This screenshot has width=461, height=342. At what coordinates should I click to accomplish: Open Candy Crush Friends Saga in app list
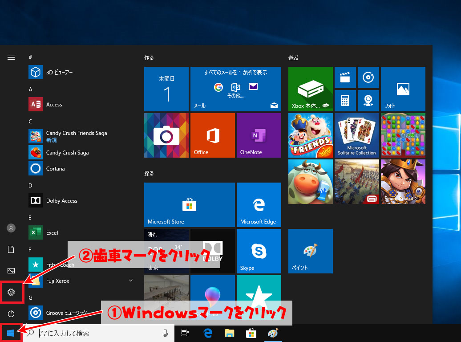click(x=81, y=136)
